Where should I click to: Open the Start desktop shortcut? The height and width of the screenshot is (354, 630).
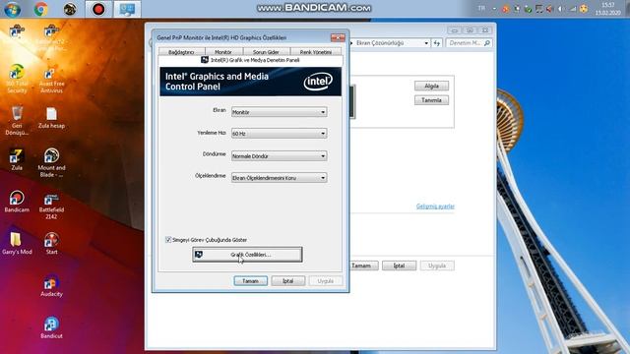coord(51,243)
